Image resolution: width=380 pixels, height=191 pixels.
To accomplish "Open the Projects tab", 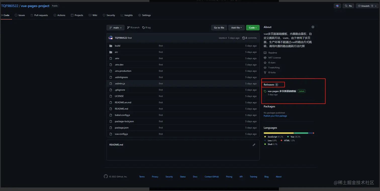I will pos(77,15).
